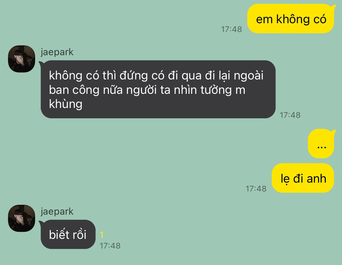Select the gray 'biết rồi' bubble

pos(68,234)
